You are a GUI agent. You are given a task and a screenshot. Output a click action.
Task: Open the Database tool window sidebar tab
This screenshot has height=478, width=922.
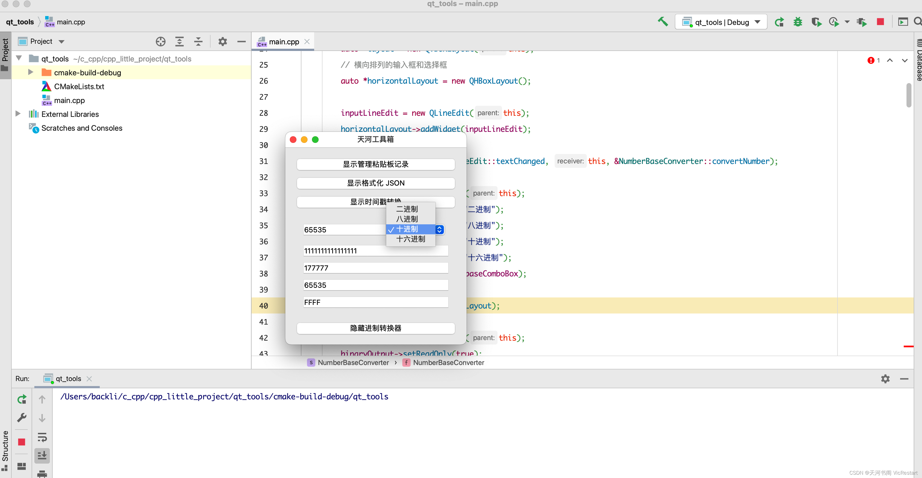[x=918, y=60]
